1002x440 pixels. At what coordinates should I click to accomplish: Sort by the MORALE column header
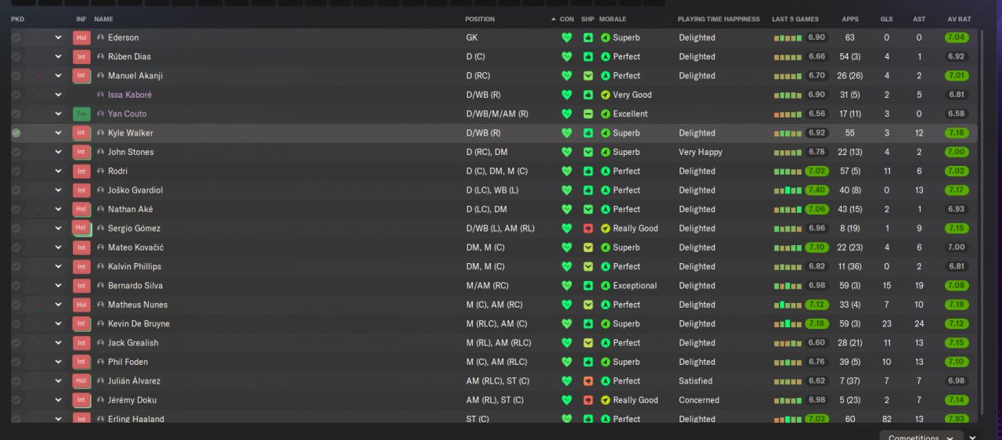[613, 19]
